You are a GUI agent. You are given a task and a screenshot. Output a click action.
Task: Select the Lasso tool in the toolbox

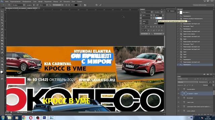click(2, 17)
